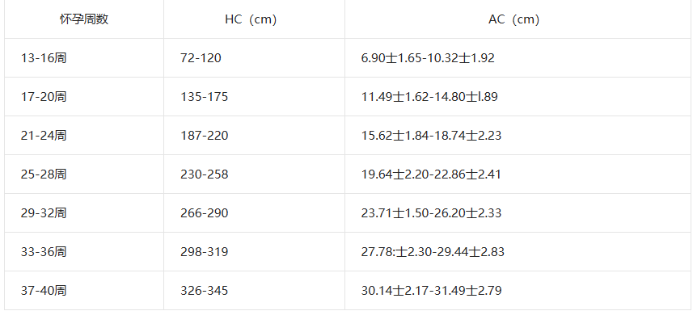Viewport: 693px width, 311px height.
Task: Click the HC value 326-345
Action: pos(205,291)
